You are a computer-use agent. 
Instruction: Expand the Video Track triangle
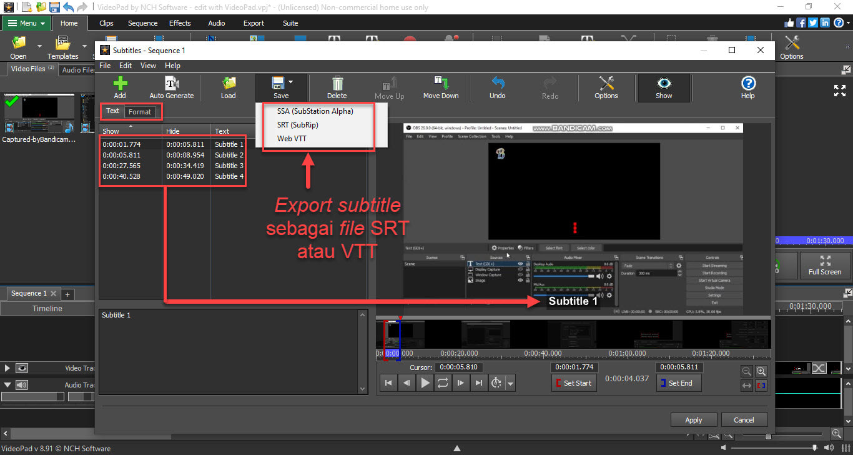[x=7, y=368]
